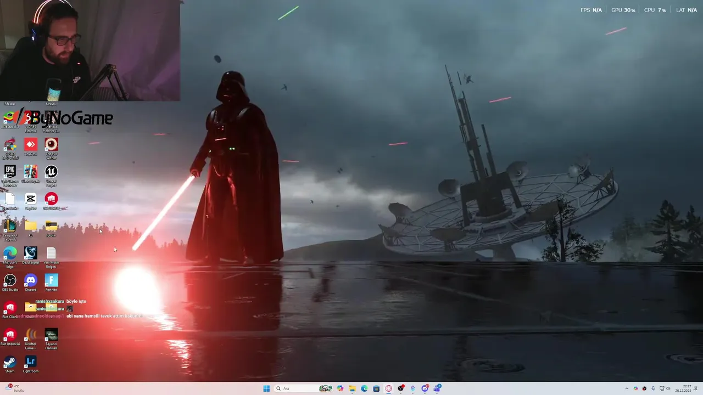The image size is (703, 395).
Task: Open the Riot Client desktop shortcut
Action: 10,309
